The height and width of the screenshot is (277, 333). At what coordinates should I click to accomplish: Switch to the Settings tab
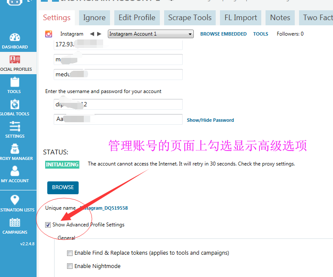[x=57, y=18]
